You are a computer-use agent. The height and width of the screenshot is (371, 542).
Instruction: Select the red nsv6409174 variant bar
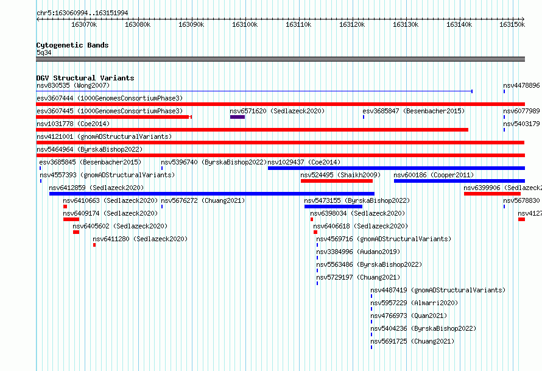[x=71, y=219]
